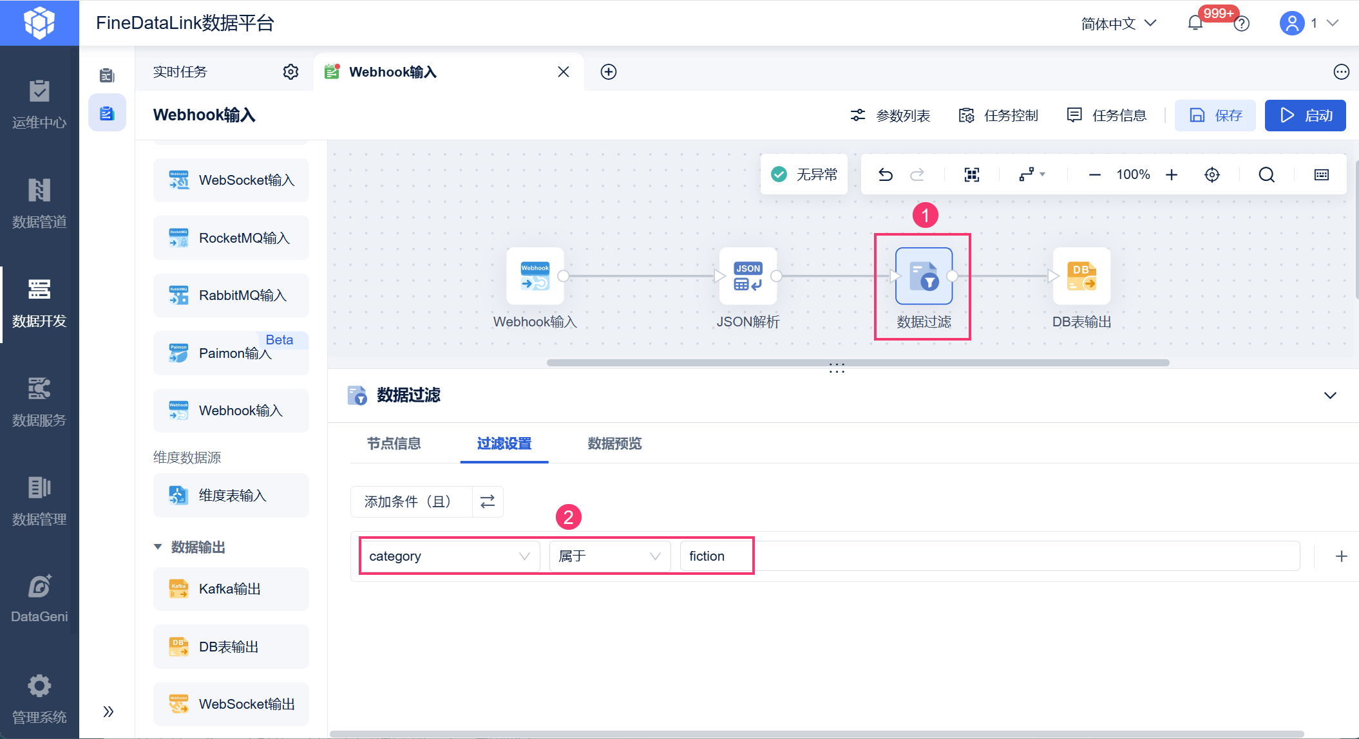Click the locate-center target icon
This screenshot has height=739, width=1359.
coord(1212,174)
